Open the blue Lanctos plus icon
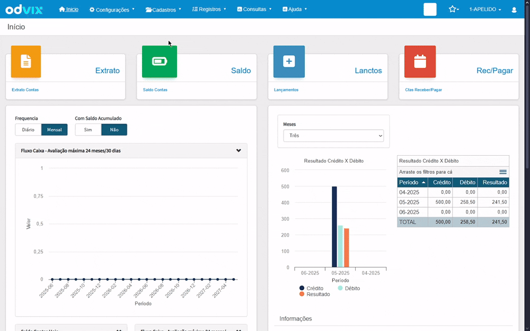The height and width of the screenshot is (331, 530). point(289,61)
